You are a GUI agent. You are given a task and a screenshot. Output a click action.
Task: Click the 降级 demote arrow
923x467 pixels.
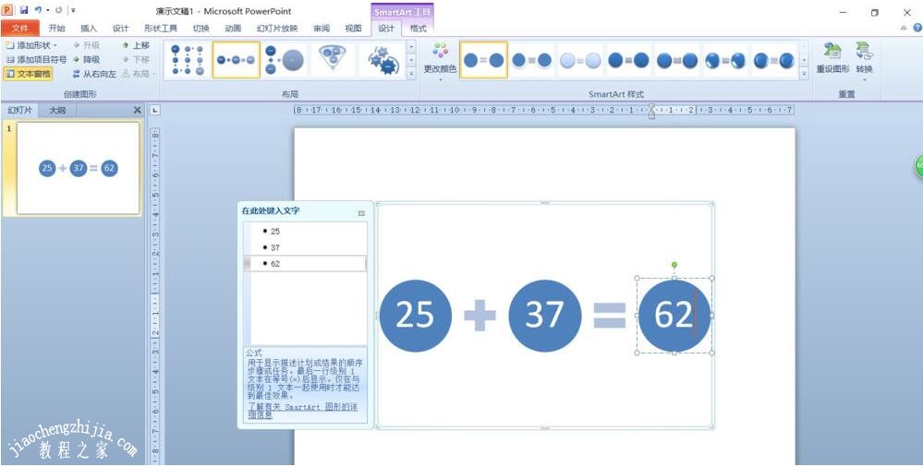tap(86, 59)
